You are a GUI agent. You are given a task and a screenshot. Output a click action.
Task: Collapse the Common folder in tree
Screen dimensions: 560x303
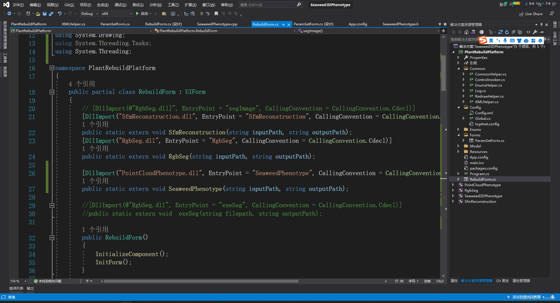pyautogui.click(x=459, y=69)
